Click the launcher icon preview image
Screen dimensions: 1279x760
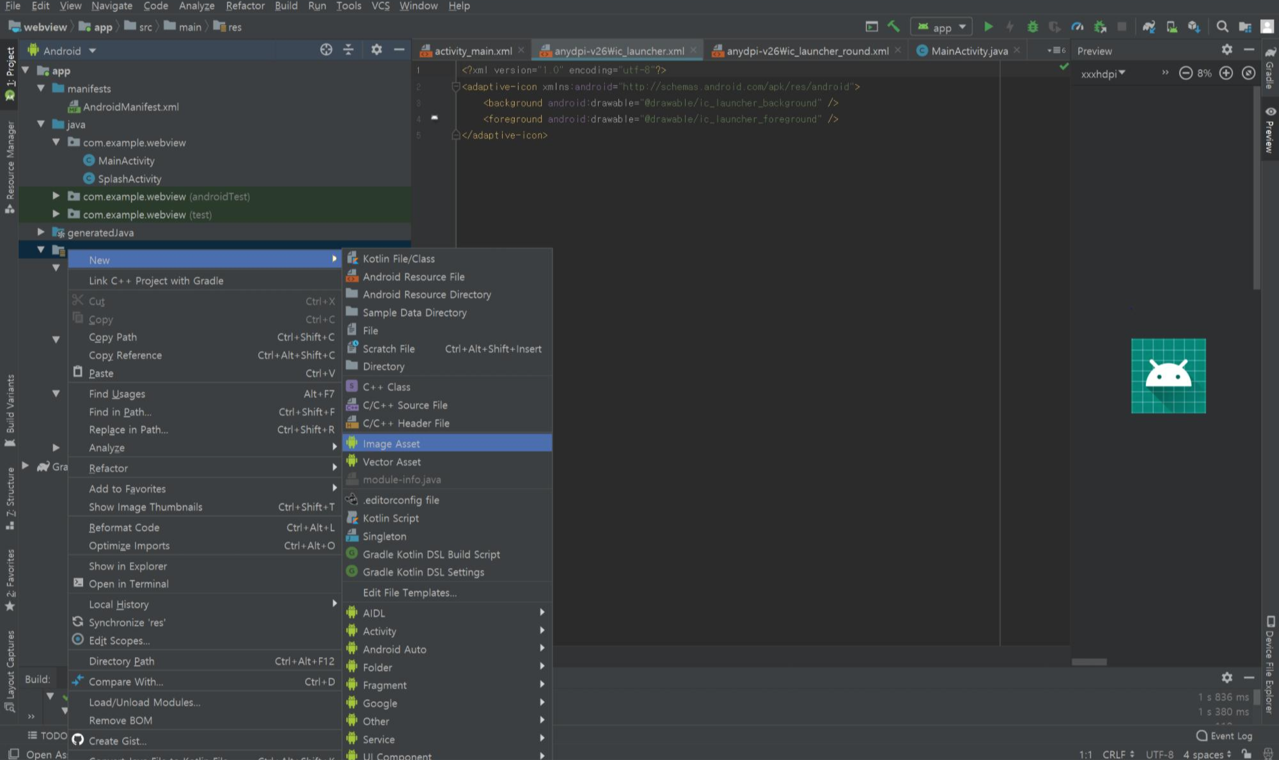coord(1168,376)
